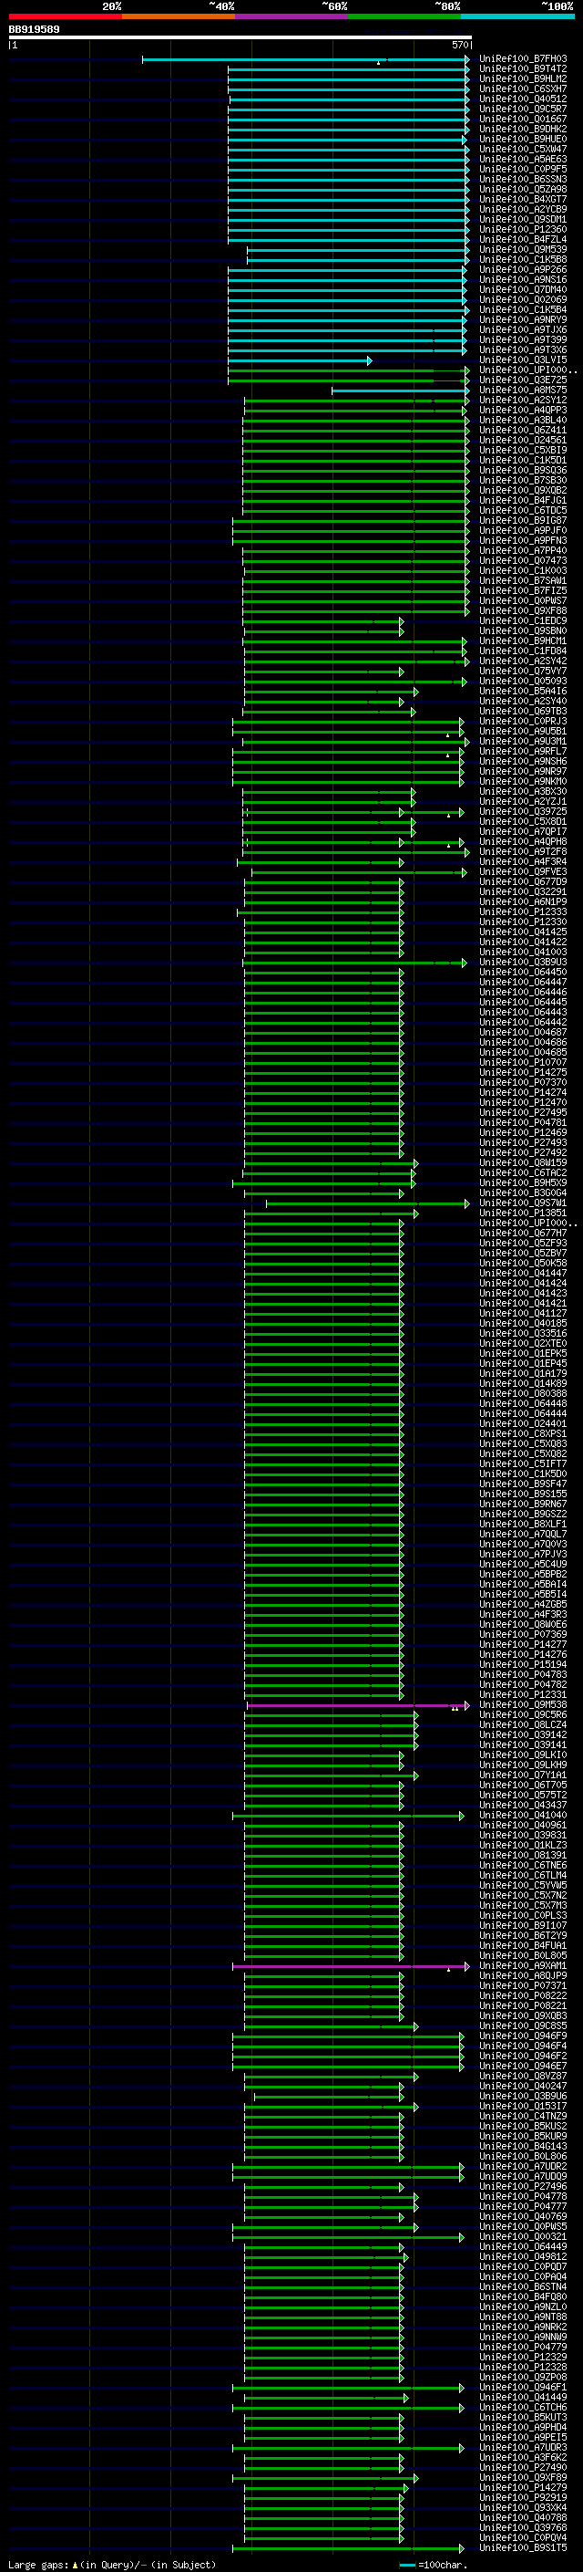
Task: Select the UniRef100_B5KUT3 label
Action: tap(523, 2418)
